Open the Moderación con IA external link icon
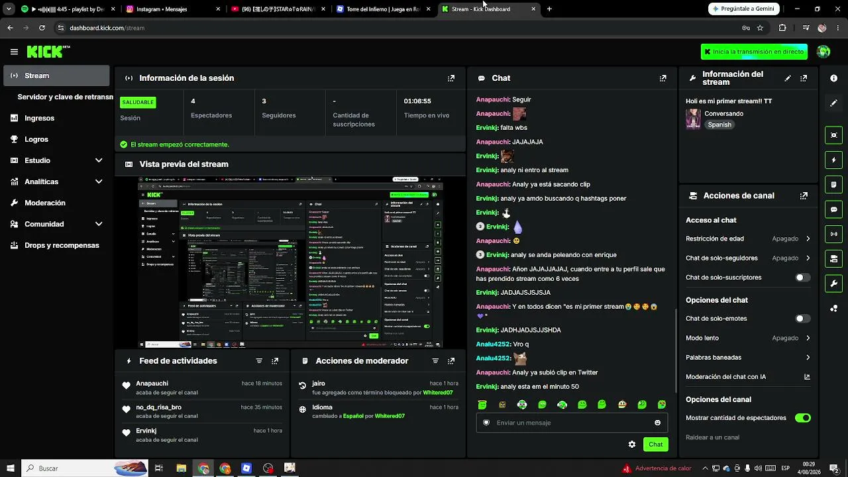Viewport: 848px width, 477px height. tap(807, 377)
